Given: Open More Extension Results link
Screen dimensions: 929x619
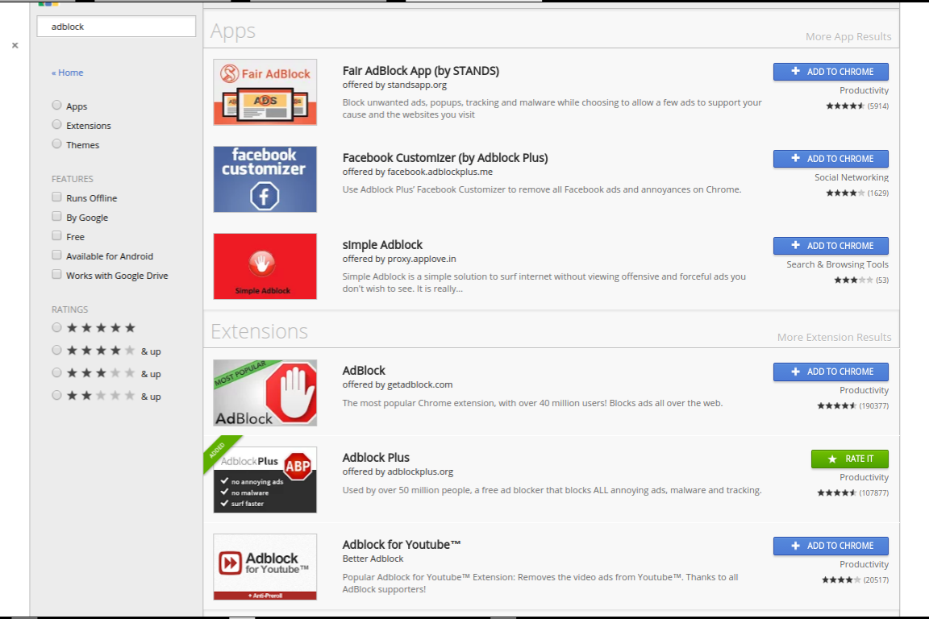Looking at the screenshot, I should click(x=834, y=337).
